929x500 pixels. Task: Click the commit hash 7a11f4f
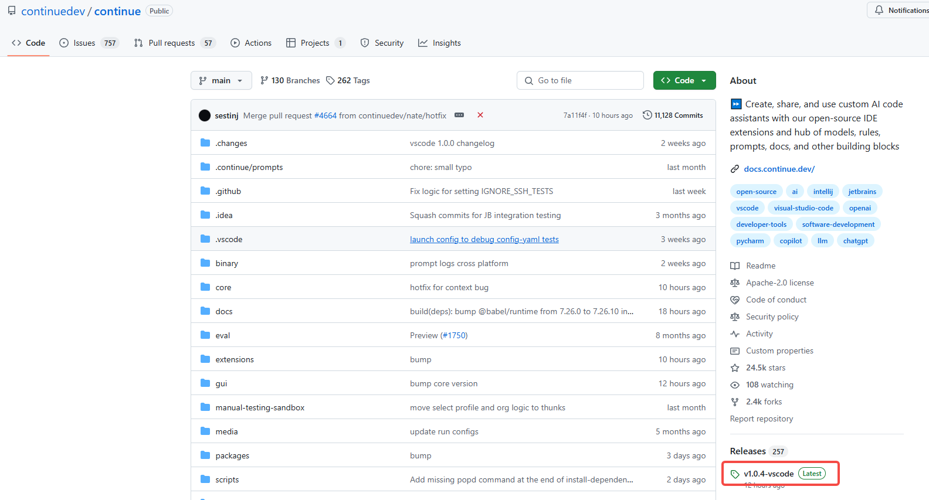coord(575,115)
